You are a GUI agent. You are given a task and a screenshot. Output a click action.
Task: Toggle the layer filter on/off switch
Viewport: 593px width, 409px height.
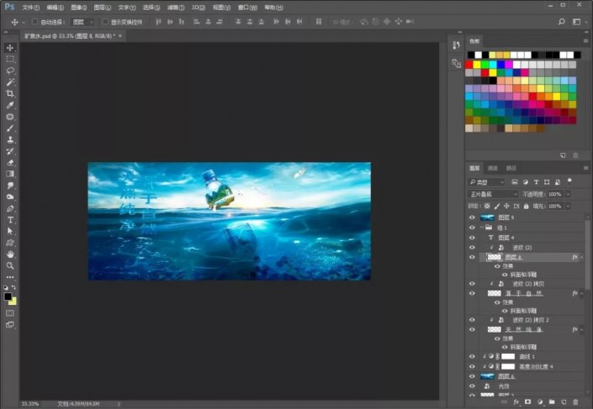click(569, 181)
